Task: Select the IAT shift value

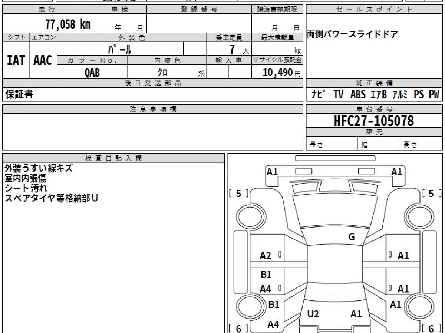Action: (16, 61)
